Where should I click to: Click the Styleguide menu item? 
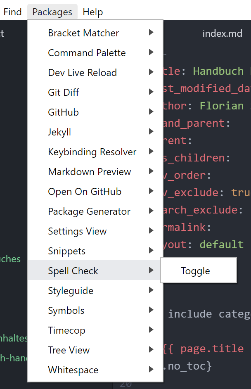tap(71, 291)
